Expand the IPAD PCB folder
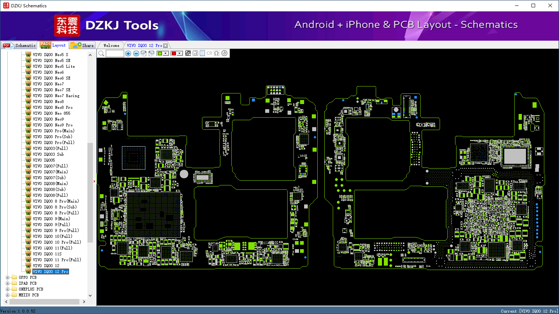This screenshot has height=314, width=559. tap(7, 283)
